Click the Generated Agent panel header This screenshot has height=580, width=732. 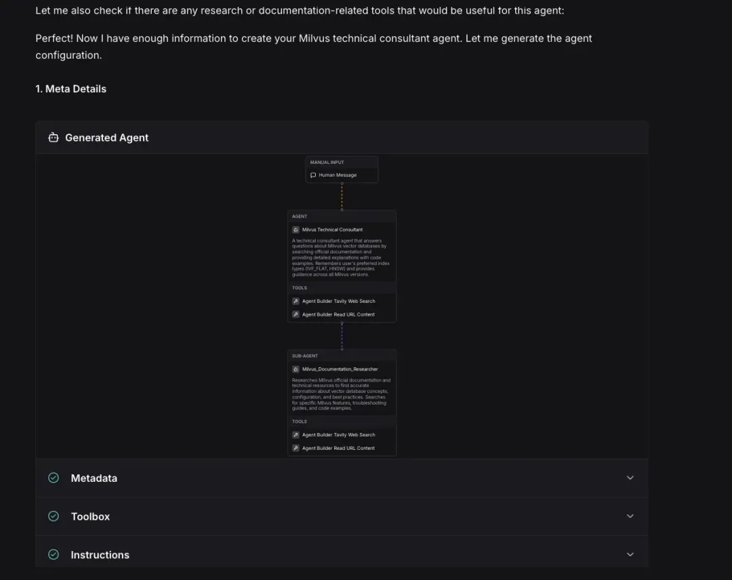pyautogui.click(x=107, y=138)
